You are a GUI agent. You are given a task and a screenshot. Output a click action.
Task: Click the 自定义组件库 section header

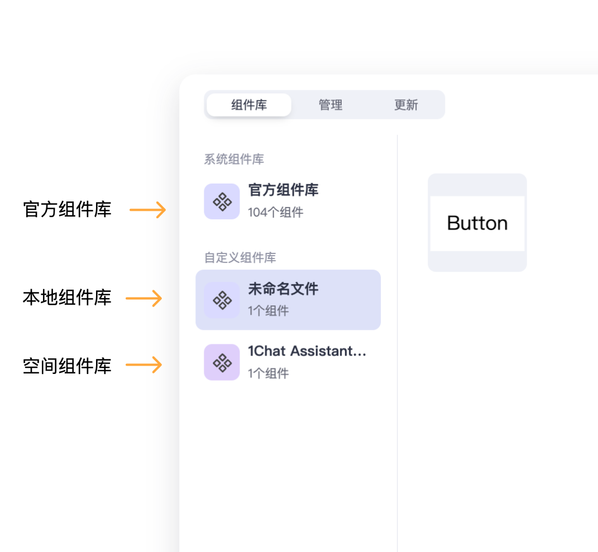point(240,258)
